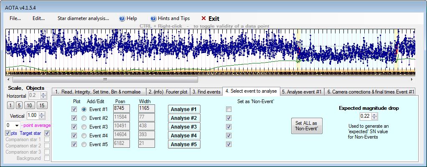Viewport: 427px width, 167px height.
Task: Switch to Find events tab
Action: 206,92
